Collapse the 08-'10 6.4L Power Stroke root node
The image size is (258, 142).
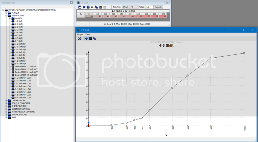(3, 10)
